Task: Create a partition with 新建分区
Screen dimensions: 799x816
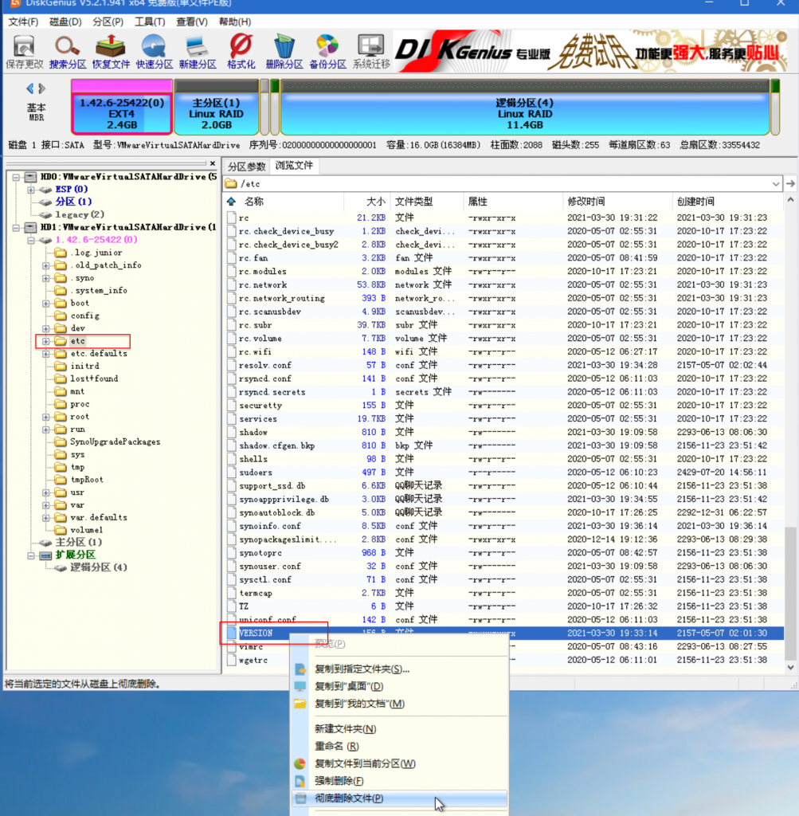Action: tap(198, 52)
